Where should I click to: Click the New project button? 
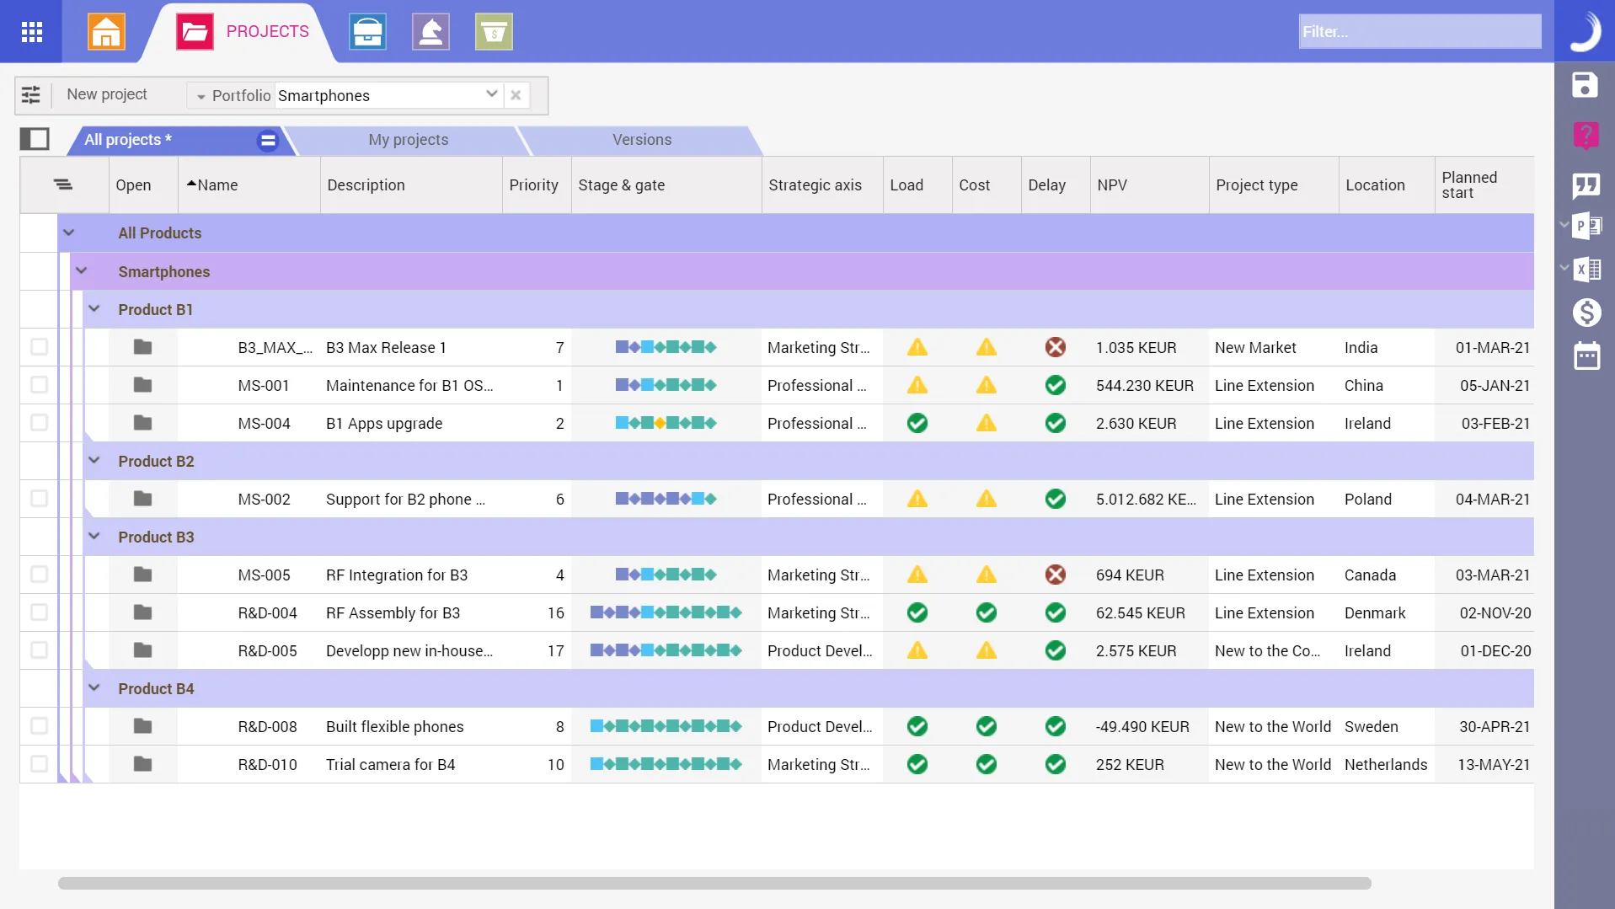[x=107, y=94]
